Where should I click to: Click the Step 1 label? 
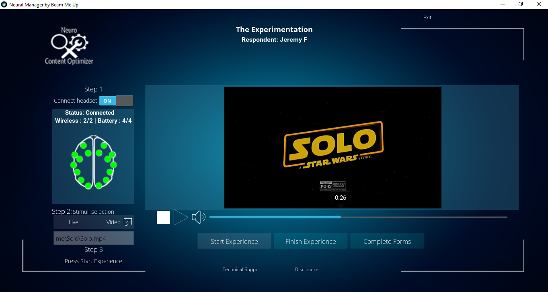94,89
